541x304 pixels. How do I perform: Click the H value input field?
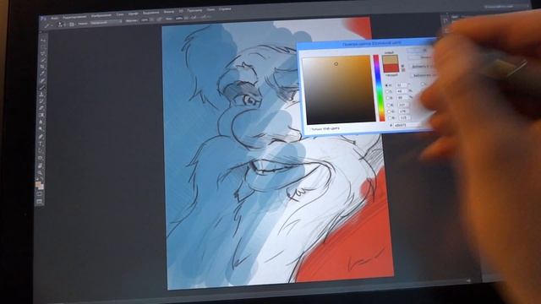[x=401, y=85]
